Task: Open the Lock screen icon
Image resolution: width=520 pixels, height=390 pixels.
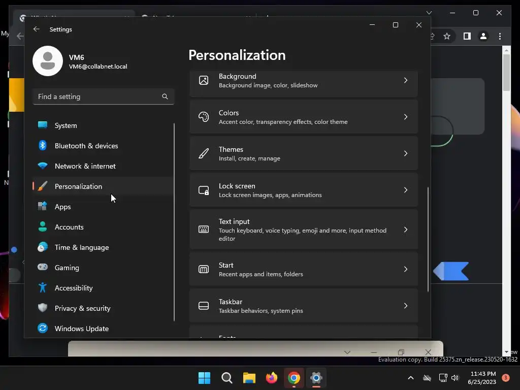Action: pos(204,190)
